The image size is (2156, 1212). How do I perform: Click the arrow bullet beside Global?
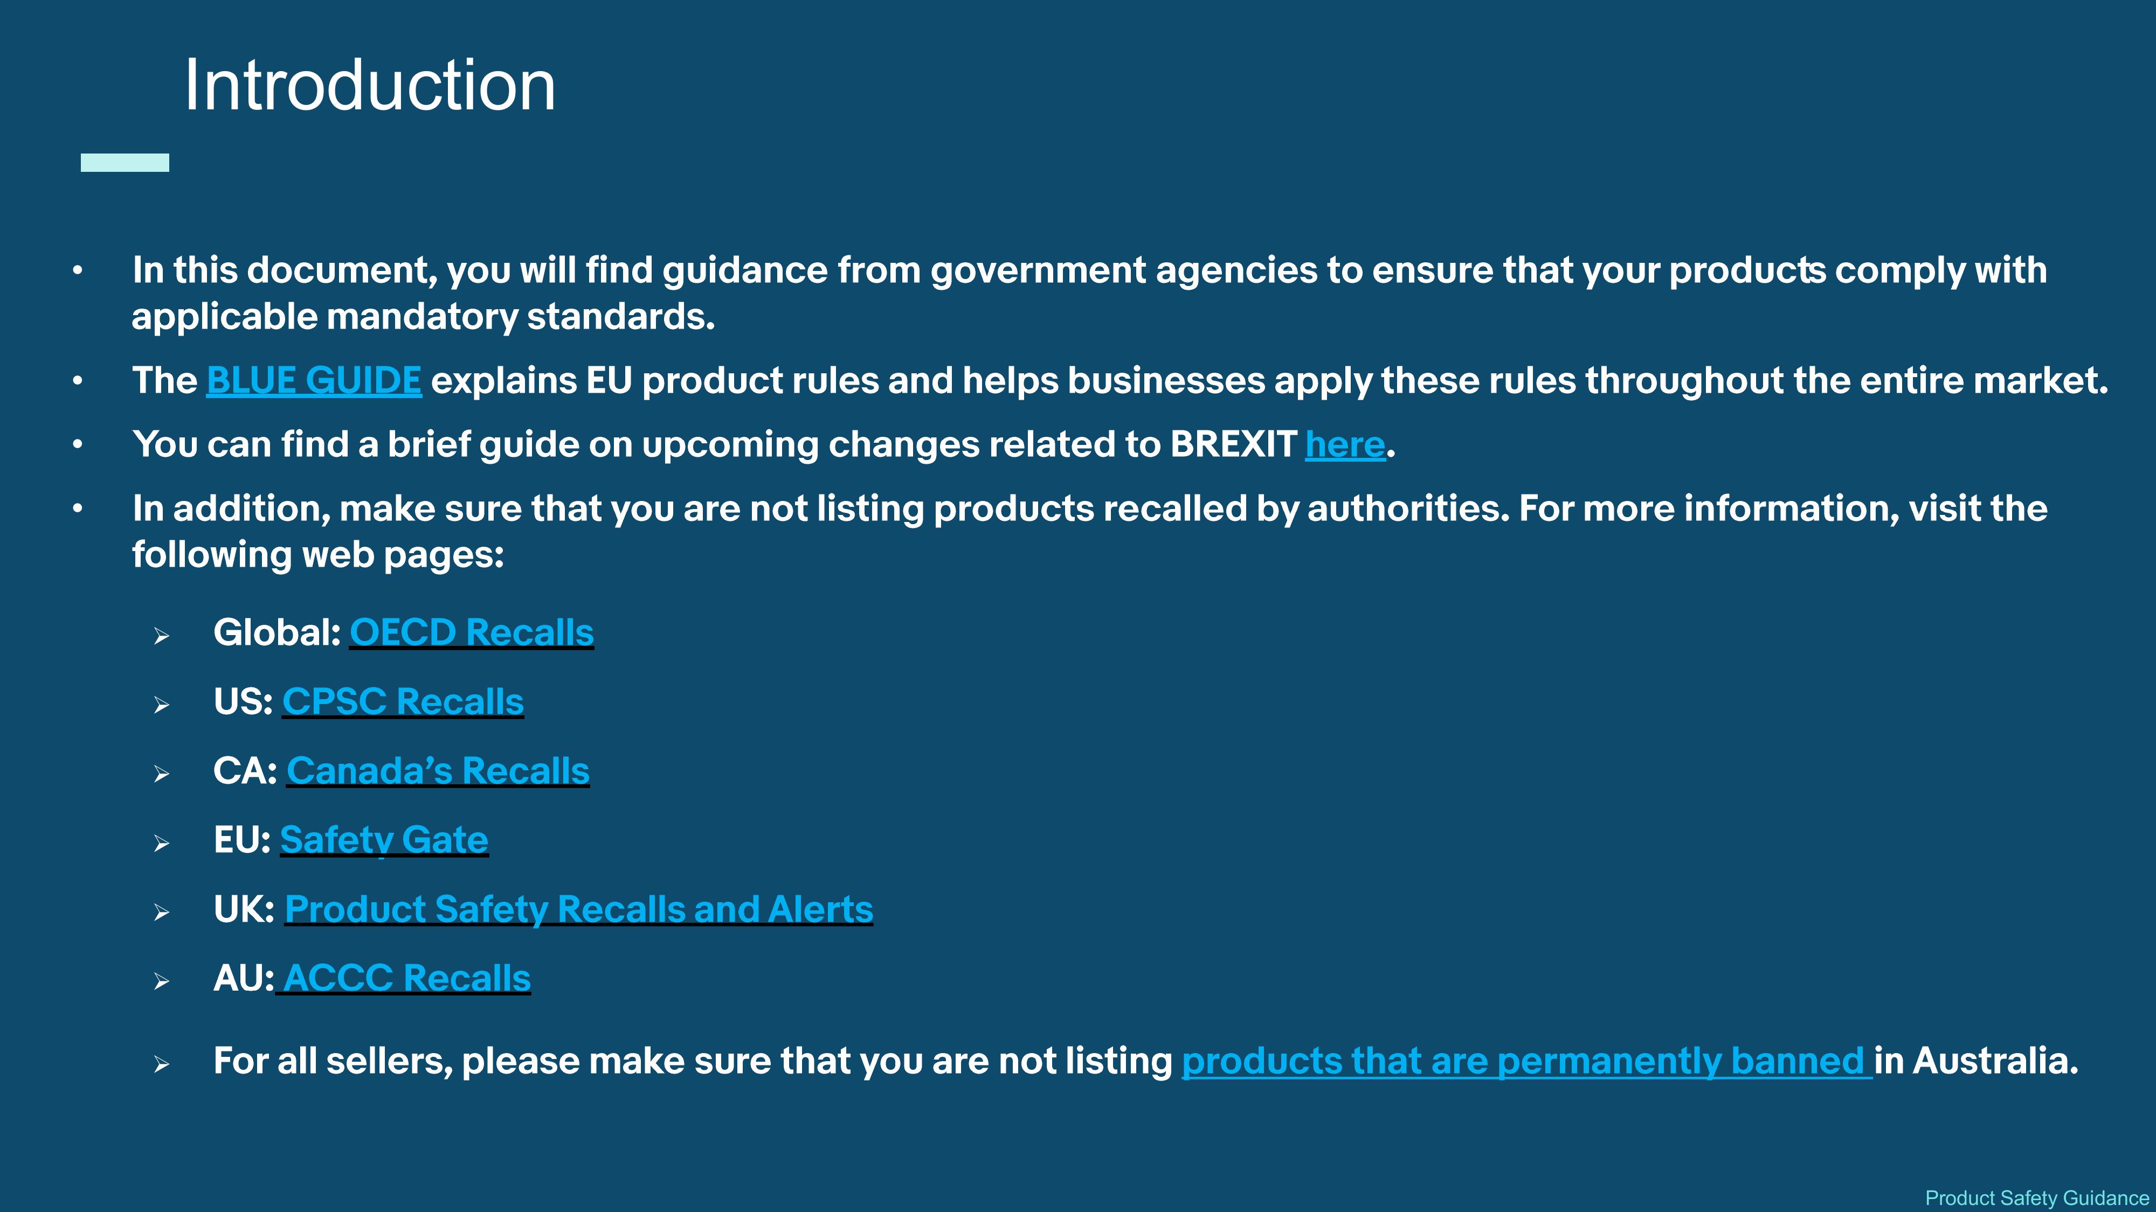coord(162,637)
